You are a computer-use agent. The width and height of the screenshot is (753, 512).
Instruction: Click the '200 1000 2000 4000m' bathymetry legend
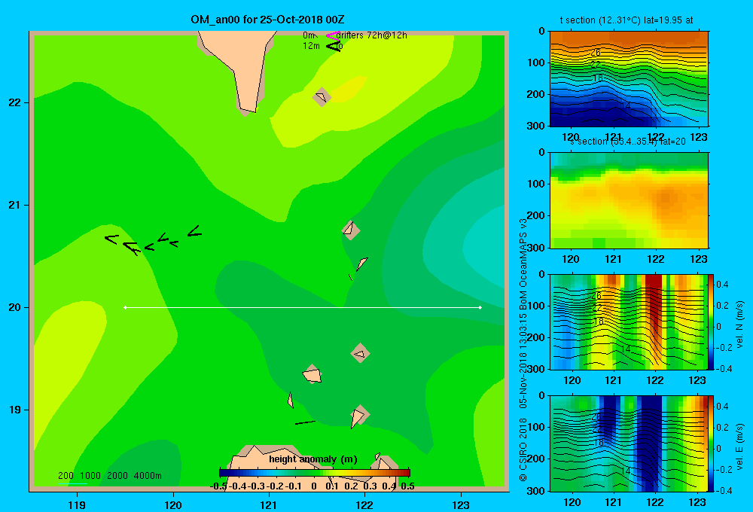pyautogui.click(x=110, y=476)
